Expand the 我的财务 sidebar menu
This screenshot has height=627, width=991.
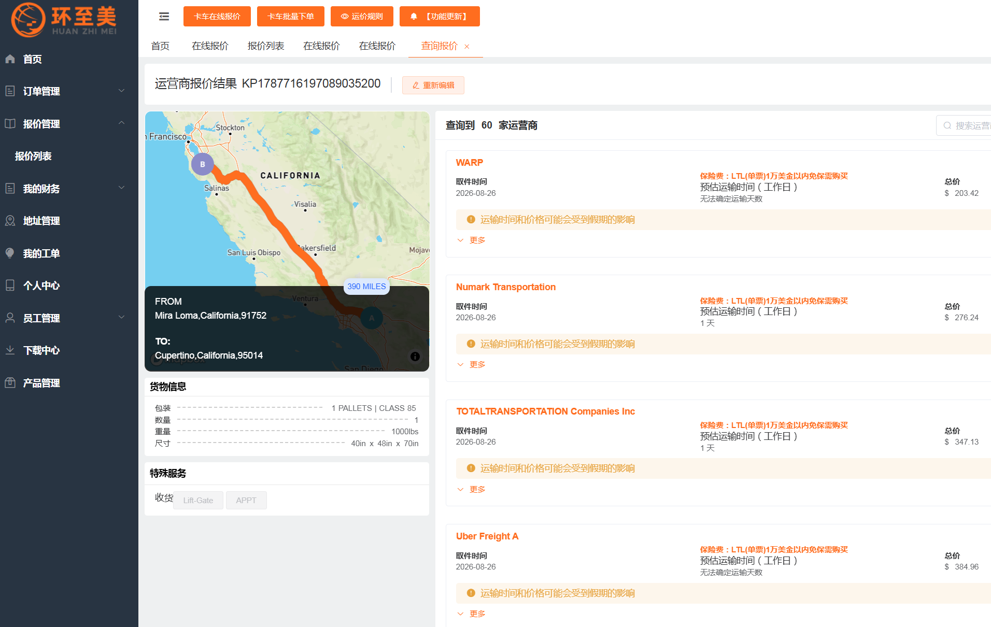(121, 188)
